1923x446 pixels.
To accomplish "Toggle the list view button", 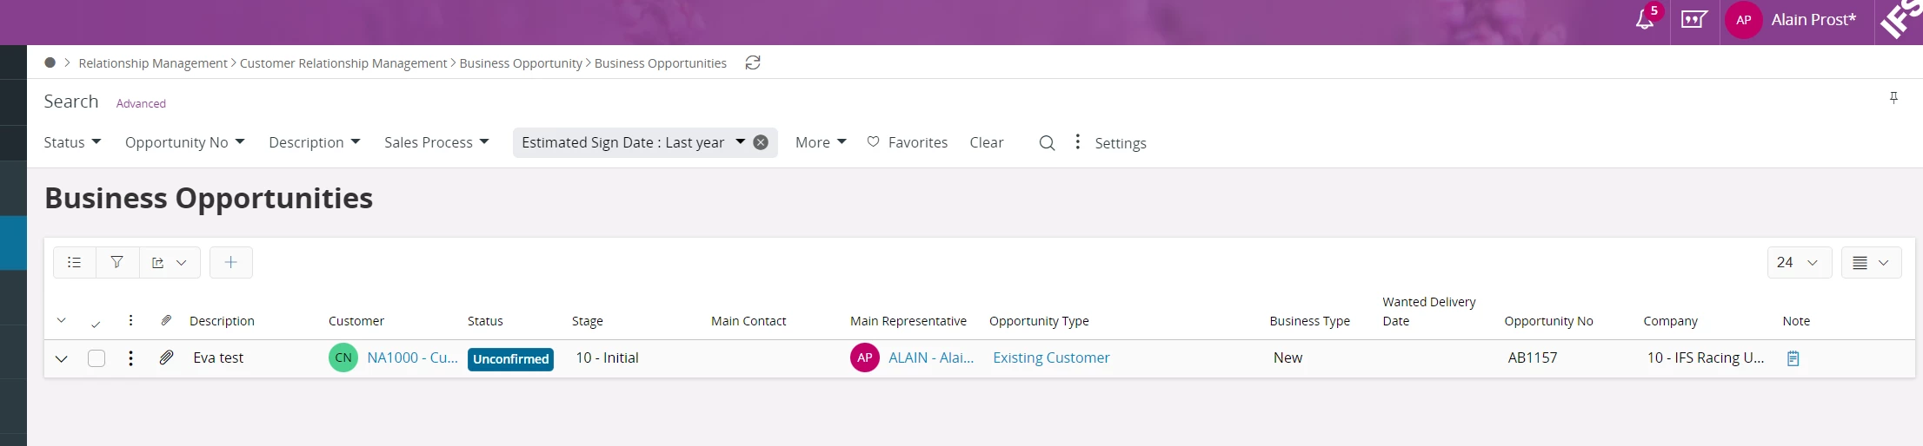I will point(75,262).
